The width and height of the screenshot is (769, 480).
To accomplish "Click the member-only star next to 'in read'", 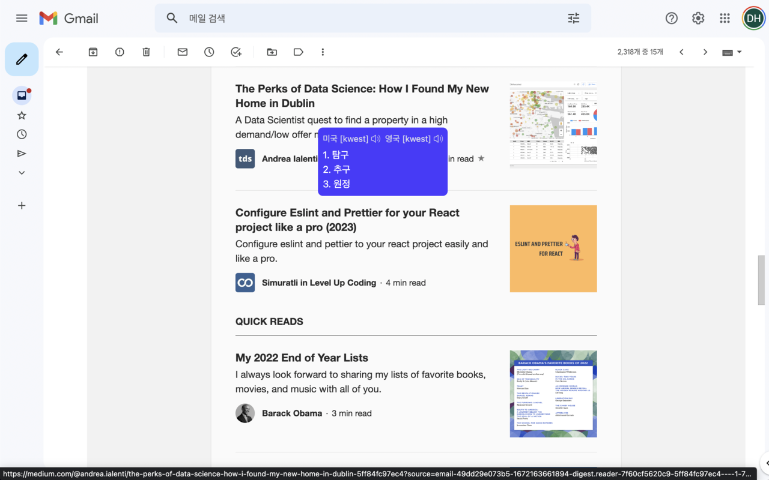I will point(481,158).
